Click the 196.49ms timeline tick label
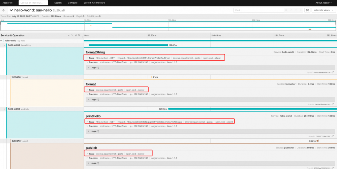The width and height of the screenshot is (337, 169). (x=216, y=35)
